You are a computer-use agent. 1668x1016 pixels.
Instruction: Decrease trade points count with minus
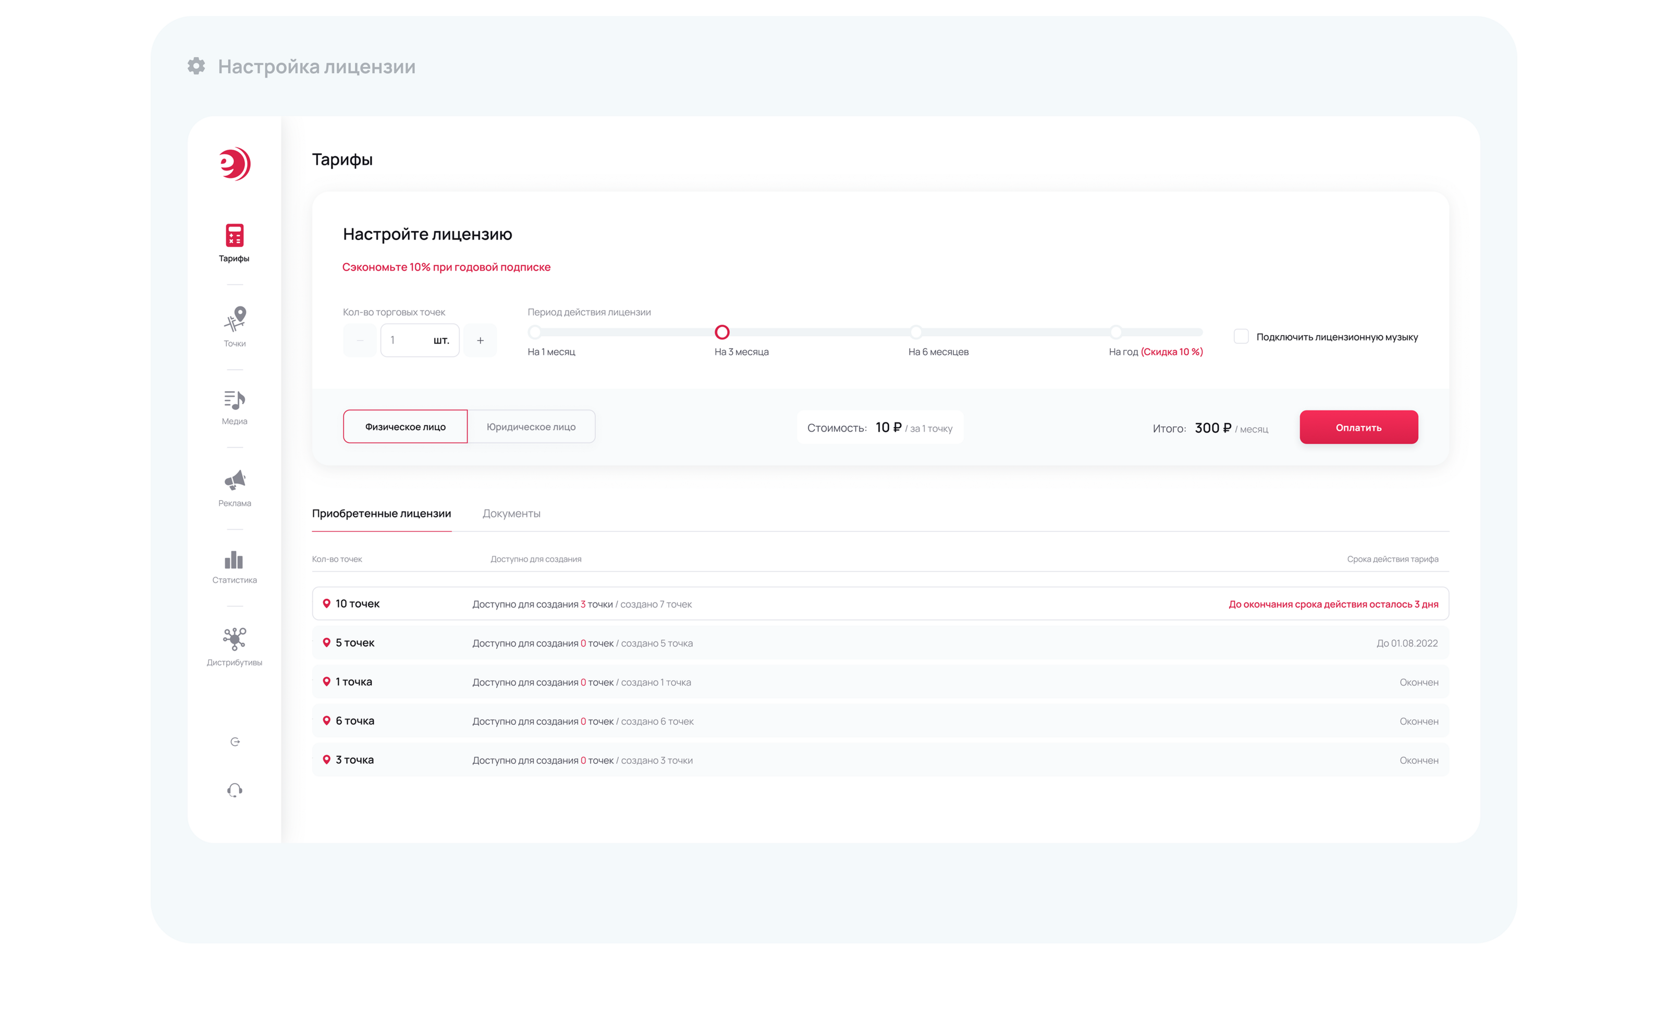[360, 340]
